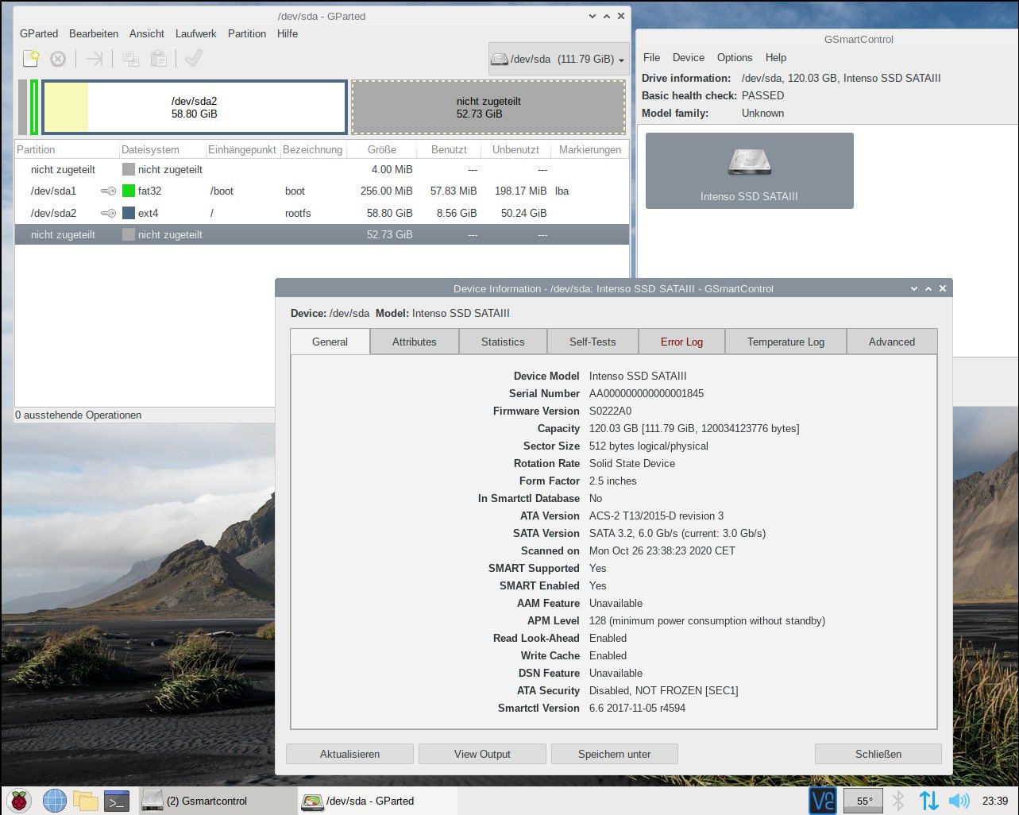Image resolution: width=1019 pixels, height=815 pixels.
Task: Click the key icon on /dev/sda1 row
Action: point(109,191)
